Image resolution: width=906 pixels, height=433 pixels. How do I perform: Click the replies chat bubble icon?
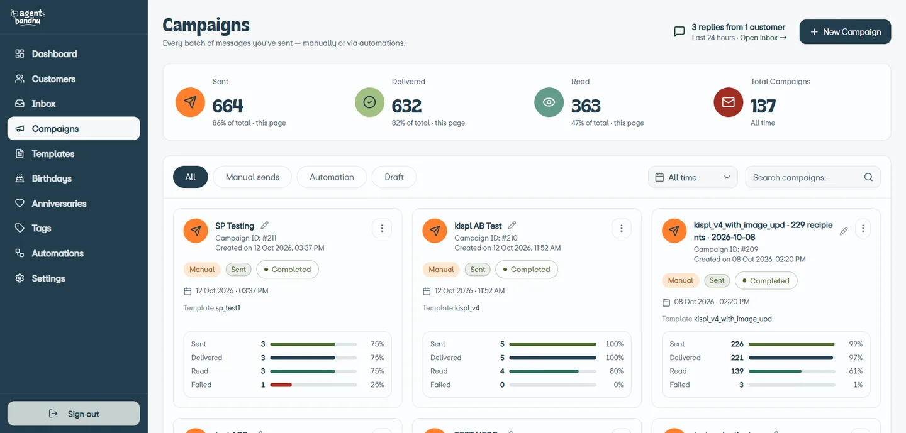pyautogui.click(x=679, y=31)
